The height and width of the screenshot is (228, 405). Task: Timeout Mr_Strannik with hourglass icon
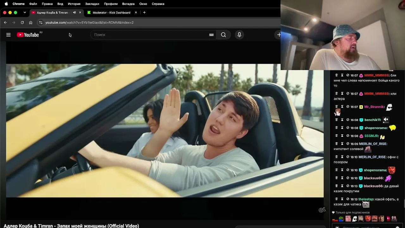pyautogui.click(x=342, y=107)
